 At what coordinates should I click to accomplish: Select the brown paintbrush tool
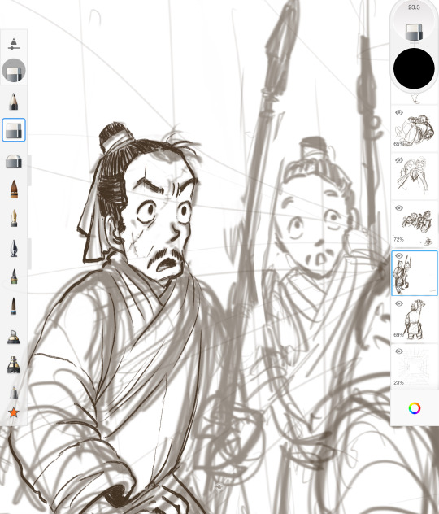pyautogui.click(x=14, y=189)
